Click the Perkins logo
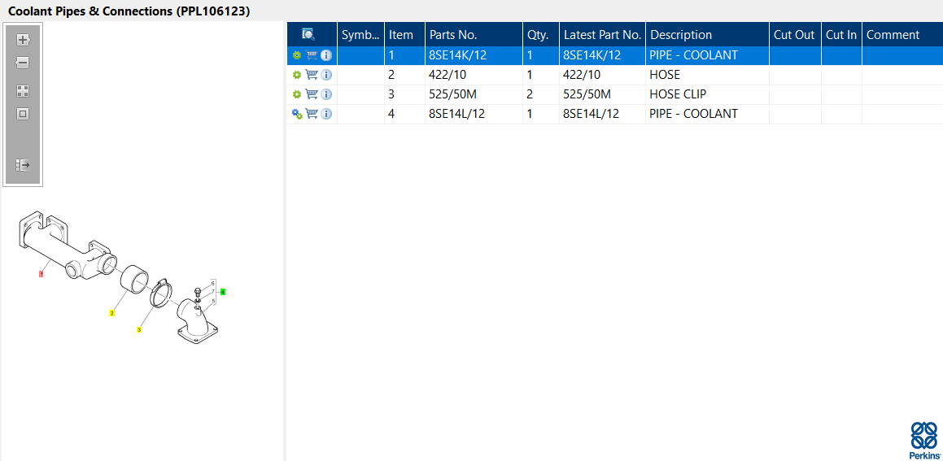This screenshot has width=943, height=461. (923, 441)
